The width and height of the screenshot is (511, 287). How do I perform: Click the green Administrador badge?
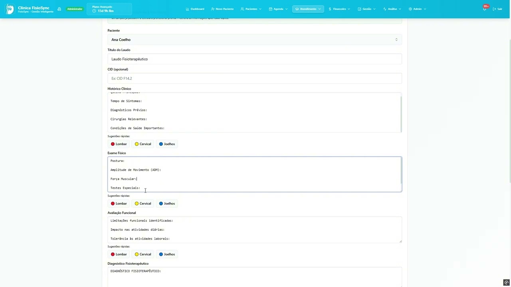click(75, 9)
